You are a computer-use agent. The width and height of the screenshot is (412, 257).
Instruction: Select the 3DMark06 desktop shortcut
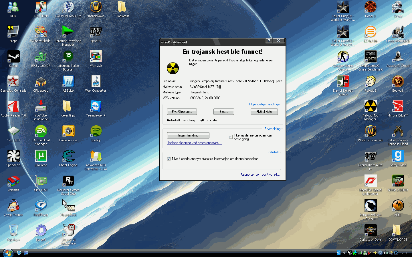click(x=370, y=34)
